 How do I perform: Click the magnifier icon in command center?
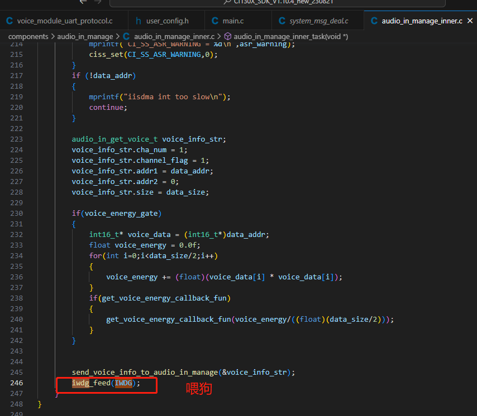coord(227,2)
